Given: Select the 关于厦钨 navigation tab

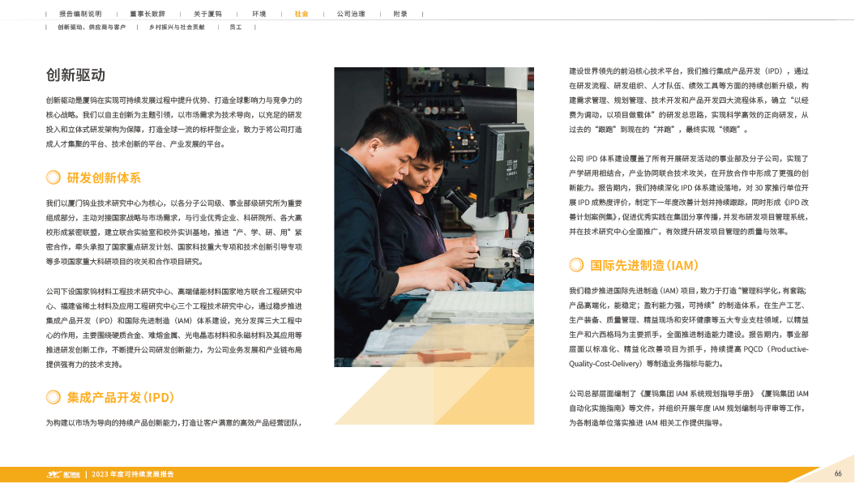Looking at the screenshot, I should [207, 15].
